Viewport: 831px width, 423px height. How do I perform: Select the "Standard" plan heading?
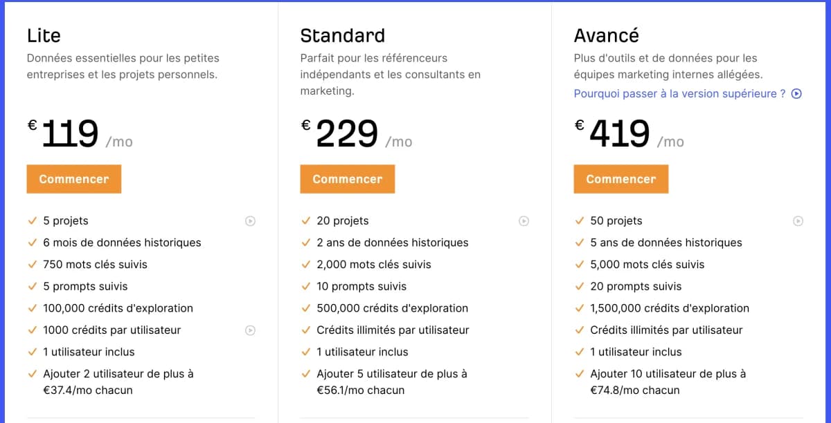343,35
